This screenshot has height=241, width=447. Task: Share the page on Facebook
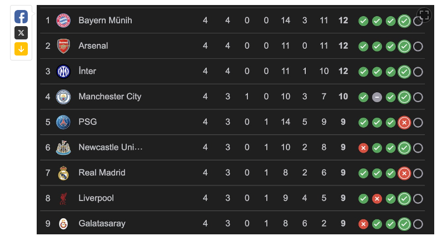21,17
